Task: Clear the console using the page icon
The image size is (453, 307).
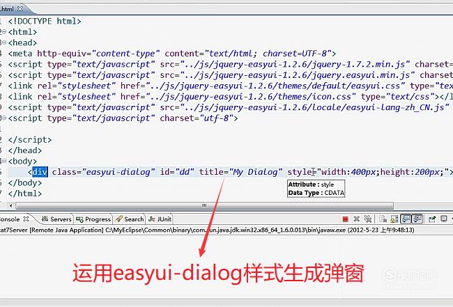Action: (x=383, y=219)
